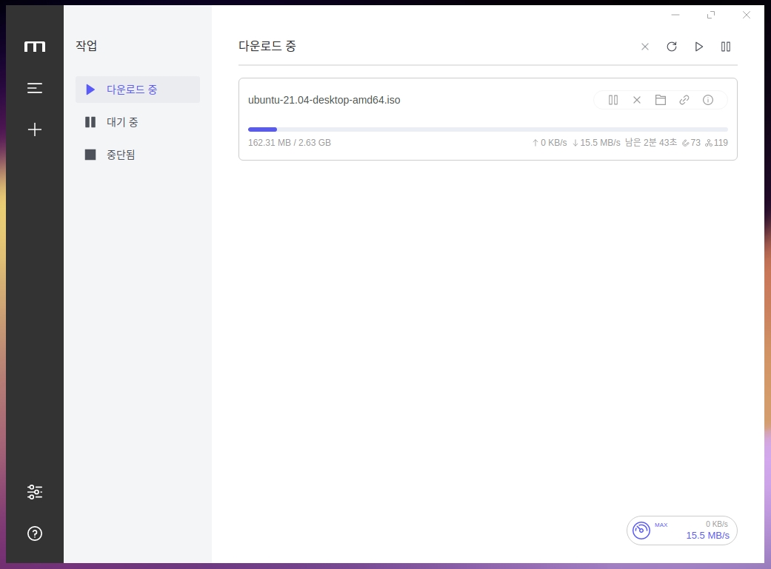
Task: Add a new download task
Action: (x=34, y=129)
